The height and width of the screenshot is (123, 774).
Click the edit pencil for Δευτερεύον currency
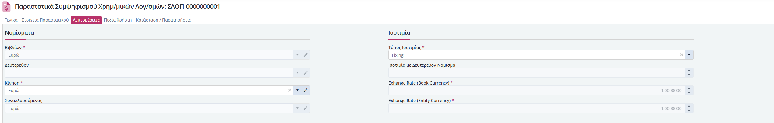[306, 73]
